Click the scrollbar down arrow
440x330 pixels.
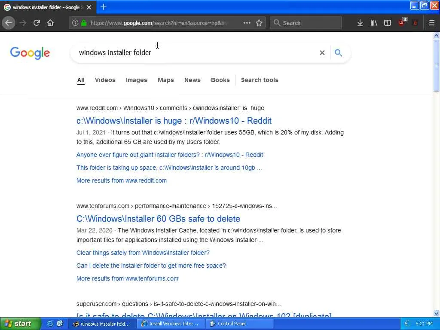436,313
